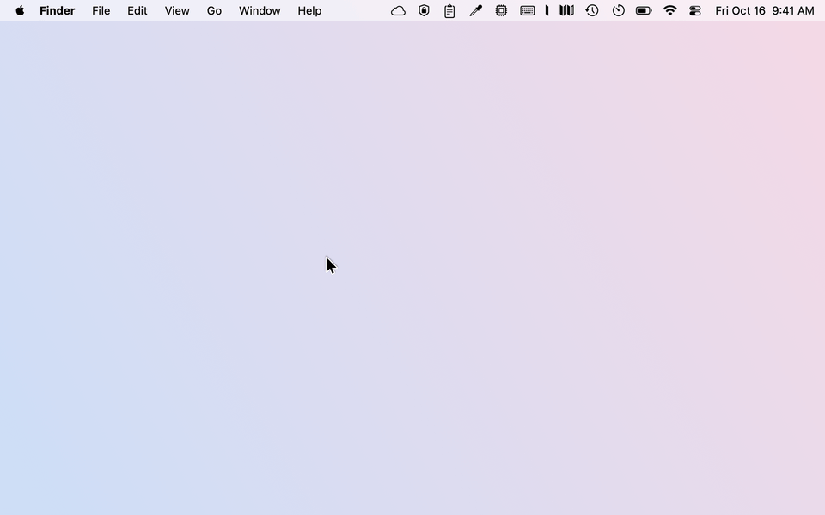Screen dimensions: 825x515
Task: Open the Finder application menu
Action: point(57,10)
